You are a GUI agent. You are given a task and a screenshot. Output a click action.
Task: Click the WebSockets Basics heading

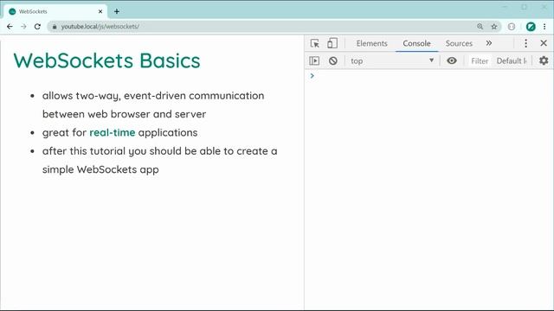106,60
